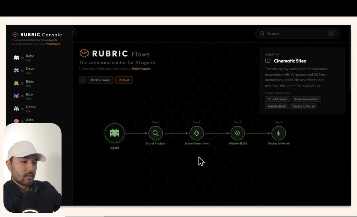Click the green Agent node

pos(115,133)
